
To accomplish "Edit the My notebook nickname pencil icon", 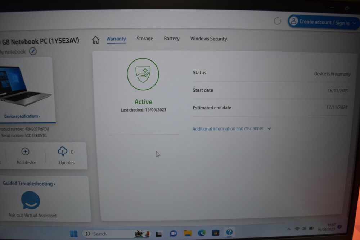I will coord(33,51).
